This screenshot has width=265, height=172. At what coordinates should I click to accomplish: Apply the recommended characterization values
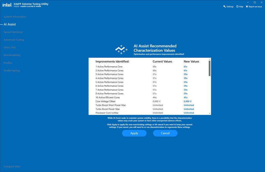point(134,133)
